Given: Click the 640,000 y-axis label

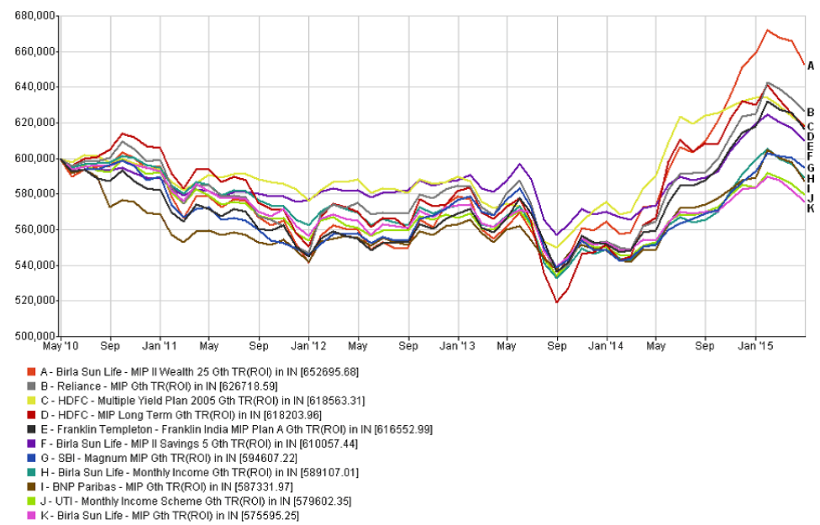Looking at the screenshot, I should coord(35,87).
